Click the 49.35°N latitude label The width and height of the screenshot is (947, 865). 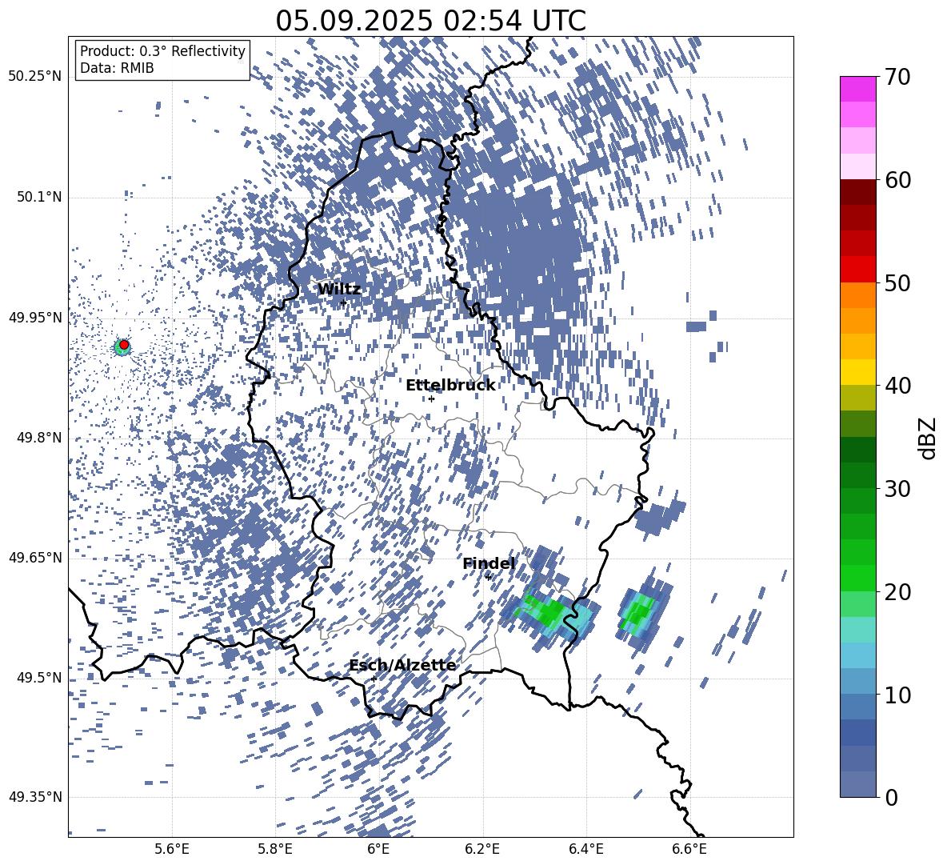[x=35, y=797]
